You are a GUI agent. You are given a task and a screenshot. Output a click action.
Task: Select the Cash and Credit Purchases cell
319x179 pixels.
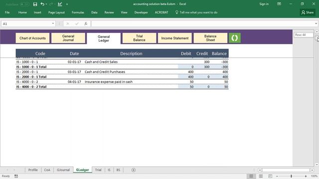click(105, 72)
